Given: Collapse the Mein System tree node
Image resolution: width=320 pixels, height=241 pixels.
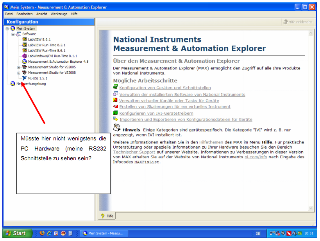Looking at the screenshot, I should [x=7, y=29].
